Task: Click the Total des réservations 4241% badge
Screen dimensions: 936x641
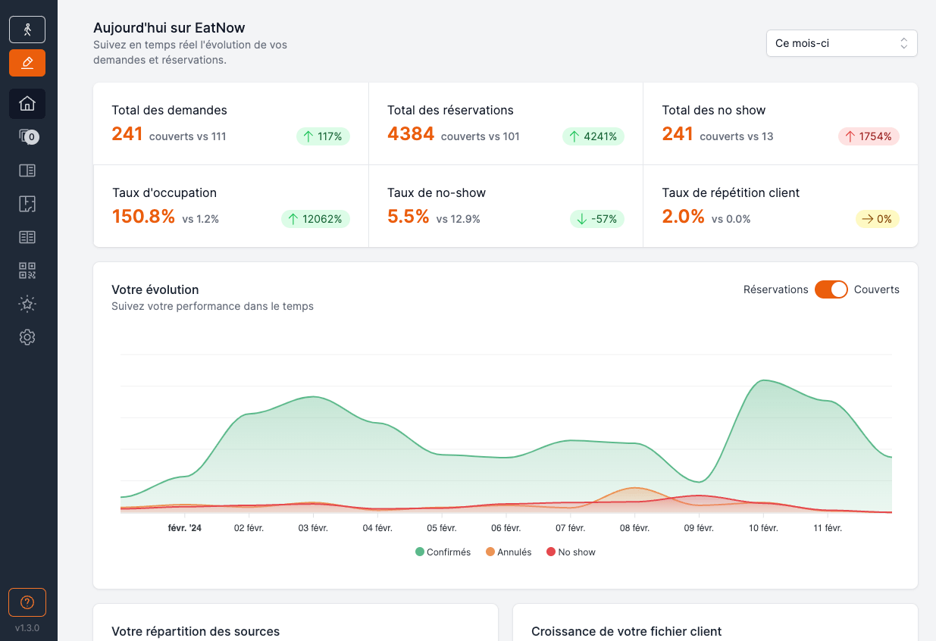Action: [593, 136]
